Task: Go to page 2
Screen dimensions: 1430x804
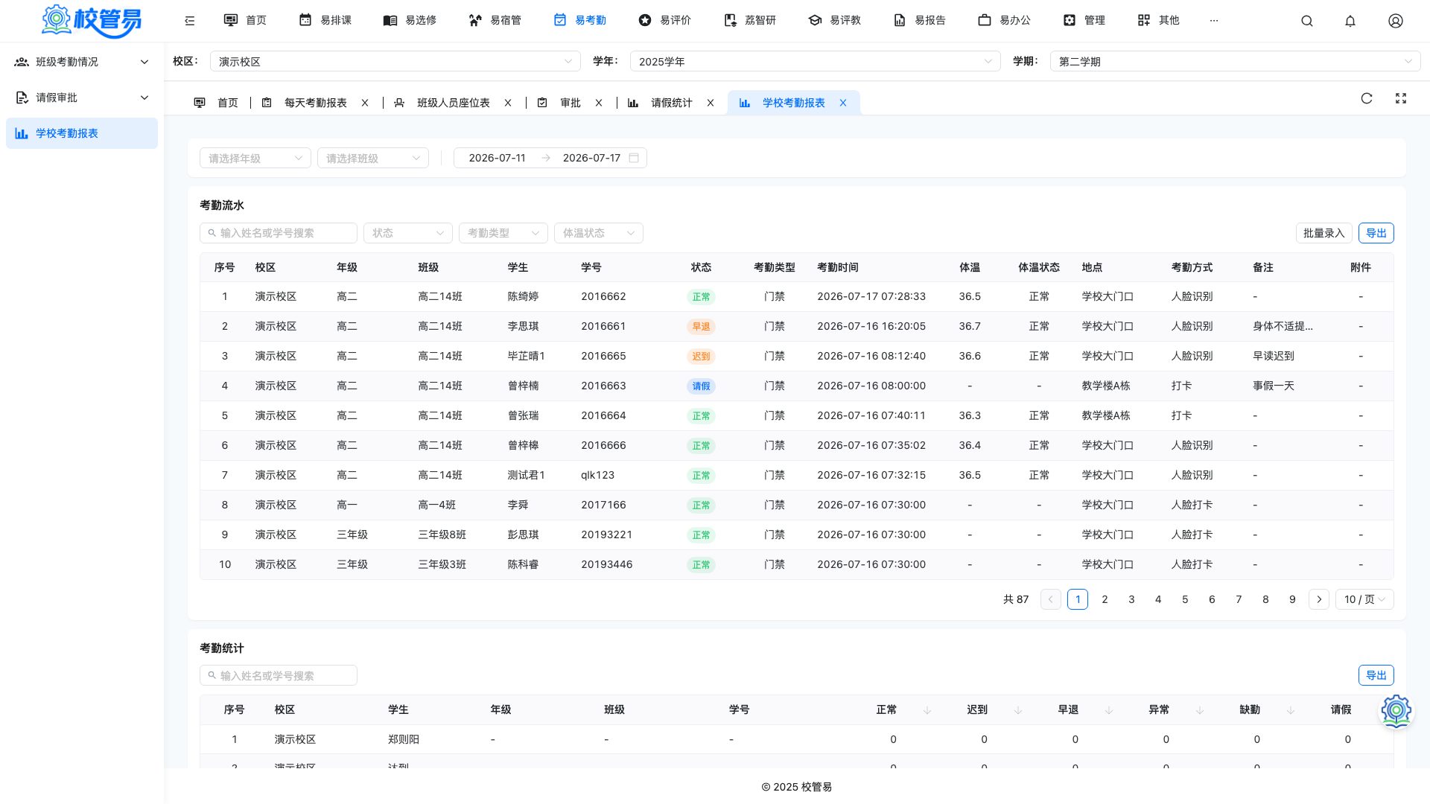Action: coord(1105,599)
